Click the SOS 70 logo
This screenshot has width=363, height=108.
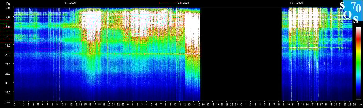point(351,12)
